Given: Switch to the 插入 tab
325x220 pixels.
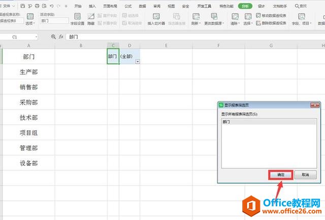Looking at the screenshot, I should click(92, 6).
